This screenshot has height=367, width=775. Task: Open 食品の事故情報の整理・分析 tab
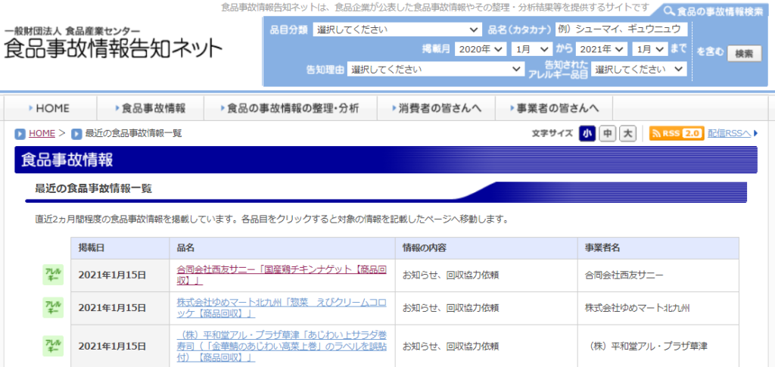pyautogui.click(x=291, y=108)
